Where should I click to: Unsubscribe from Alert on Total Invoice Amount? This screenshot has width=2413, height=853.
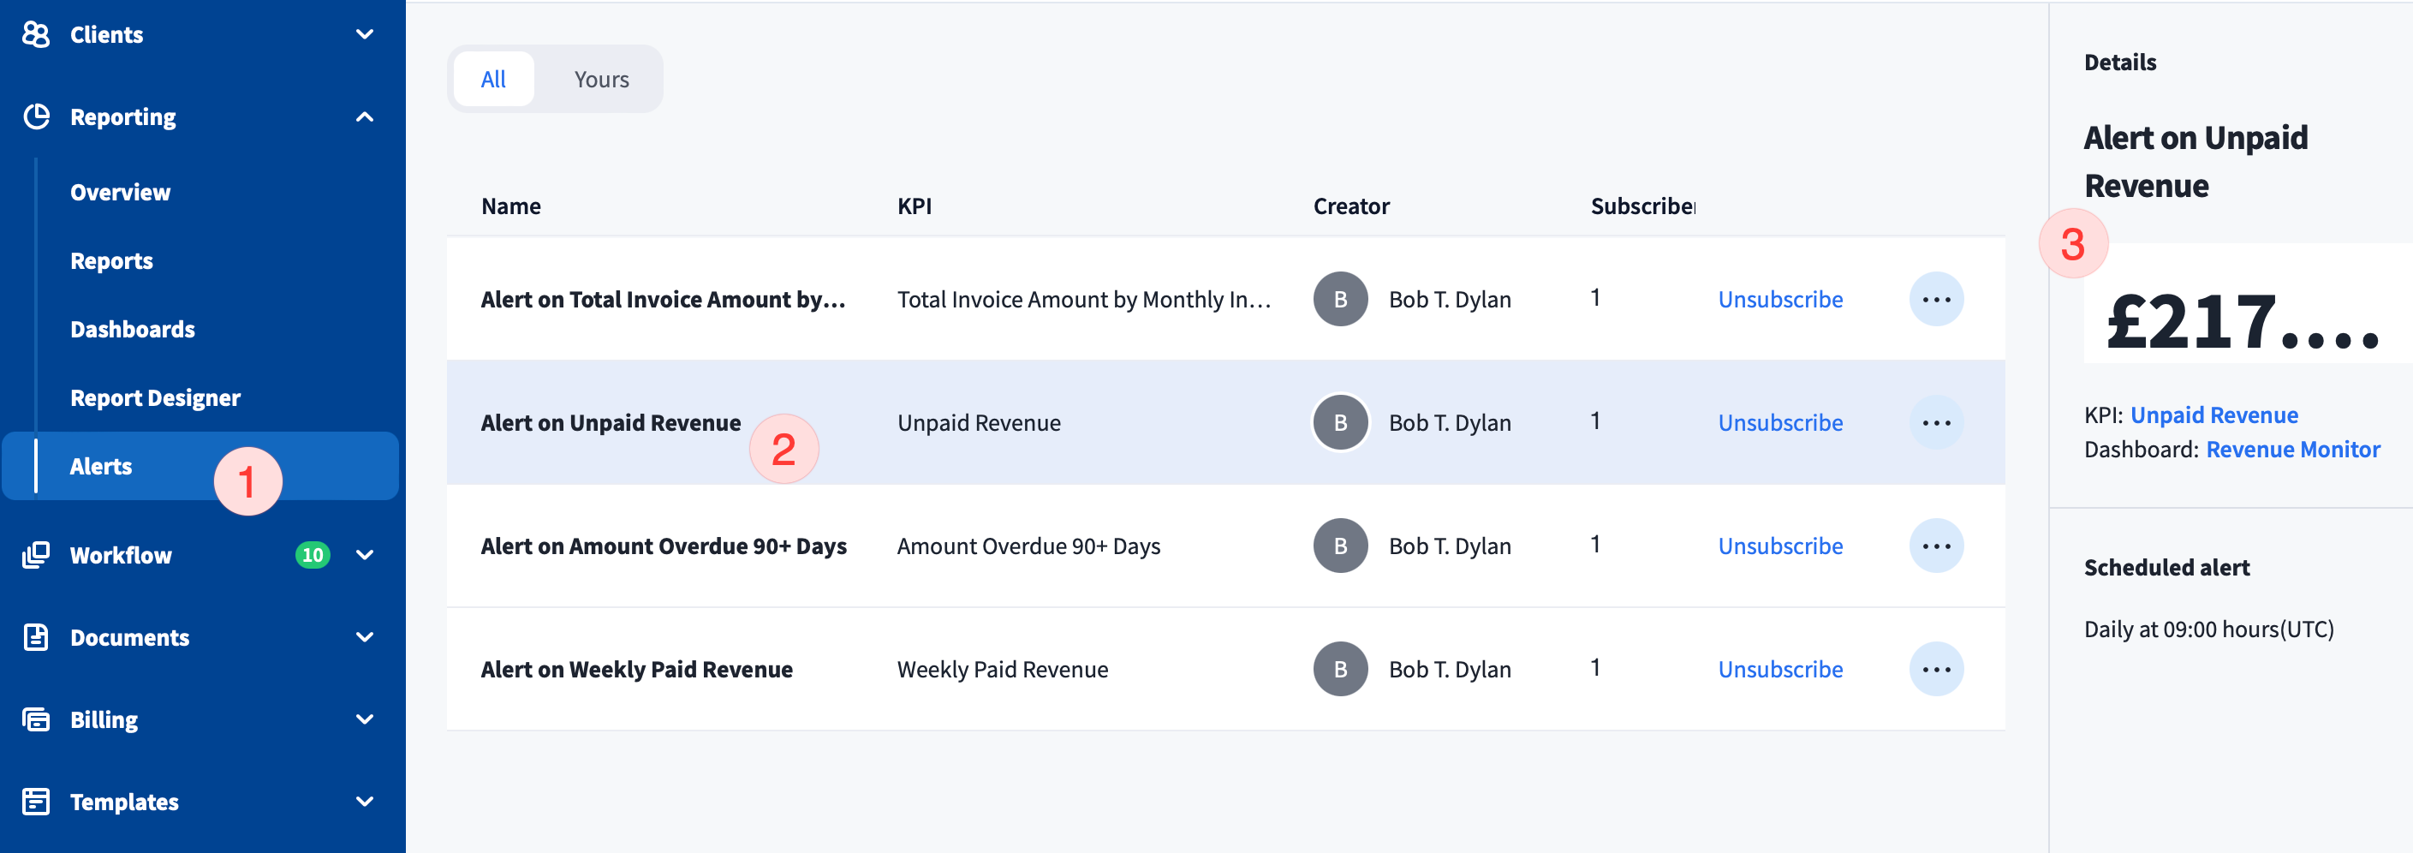click(1778, 300)
